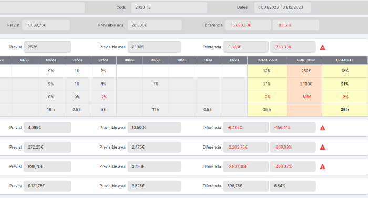Click the Previst field showing 272,25€
The image size is (368, 198).
pos(48,147)
